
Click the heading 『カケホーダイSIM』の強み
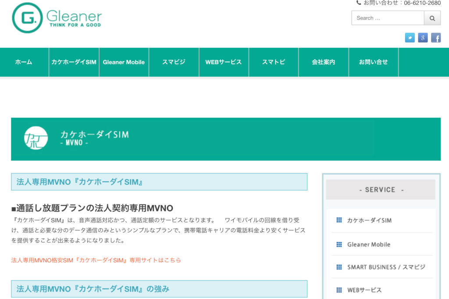(x=93, y=289)
